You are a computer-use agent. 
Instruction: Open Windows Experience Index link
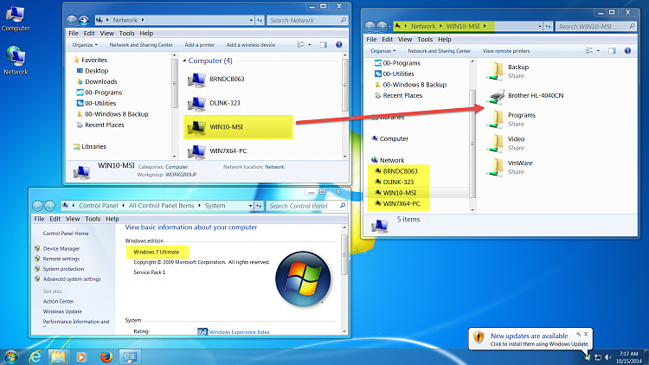coord(239,332)
